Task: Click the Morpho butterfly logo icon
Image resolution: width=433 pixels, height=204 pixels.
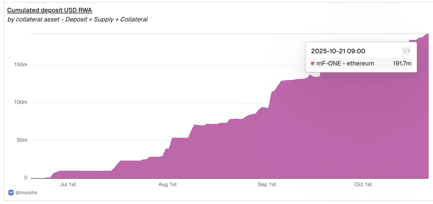Action: [11, 192]
